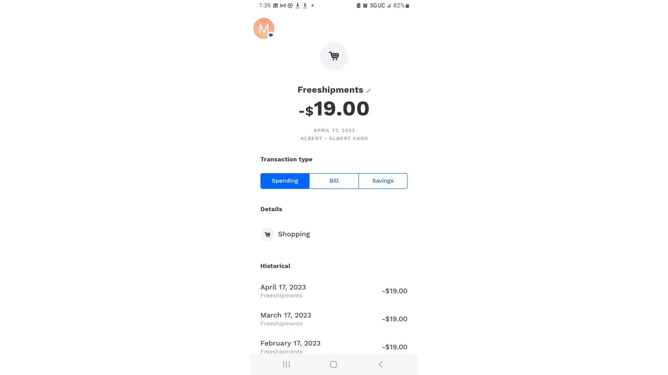
Task: Open February 17, 2023 historical transaction
Action: click(x=334, y=346)
